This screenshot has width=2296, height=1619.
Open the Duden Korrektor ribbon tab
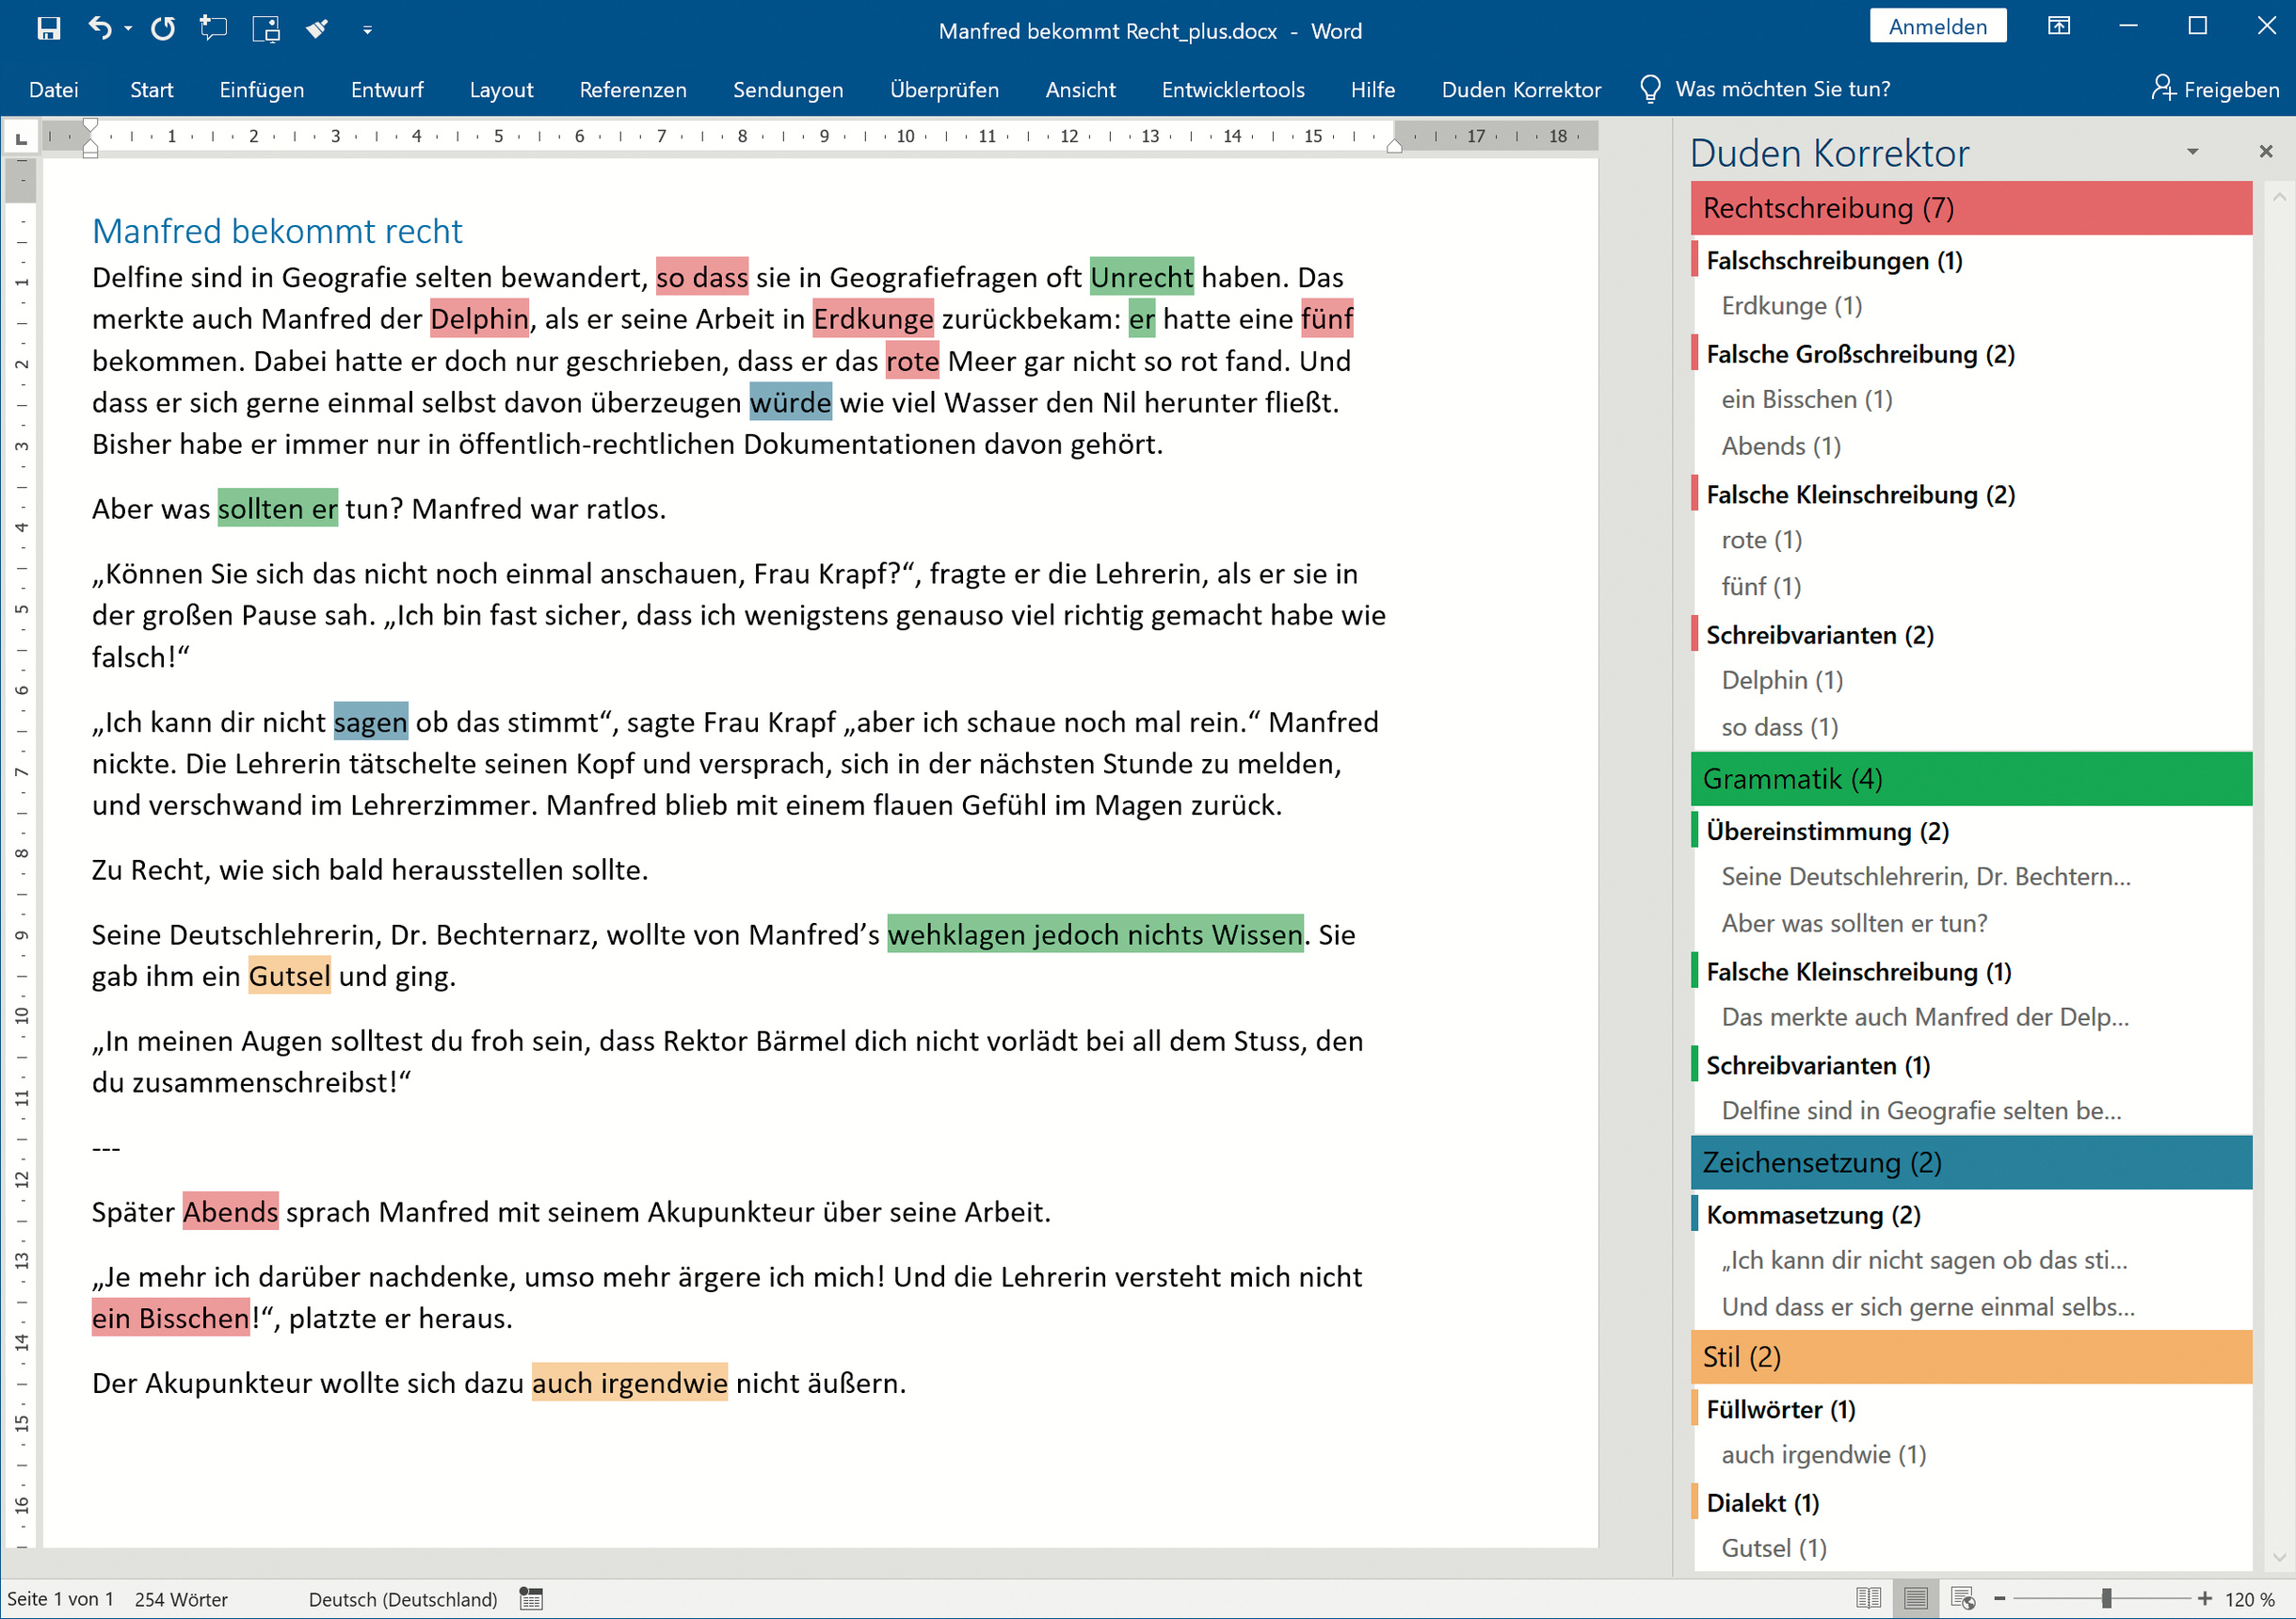point(1520,89)
